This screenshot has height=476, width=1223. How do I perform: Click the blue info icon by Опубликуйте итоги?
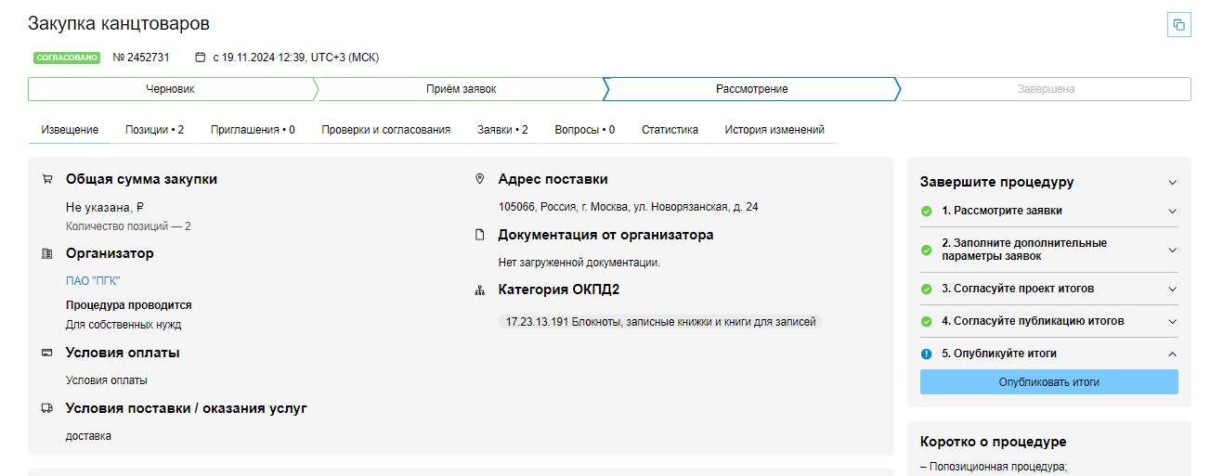click(926, 354)
